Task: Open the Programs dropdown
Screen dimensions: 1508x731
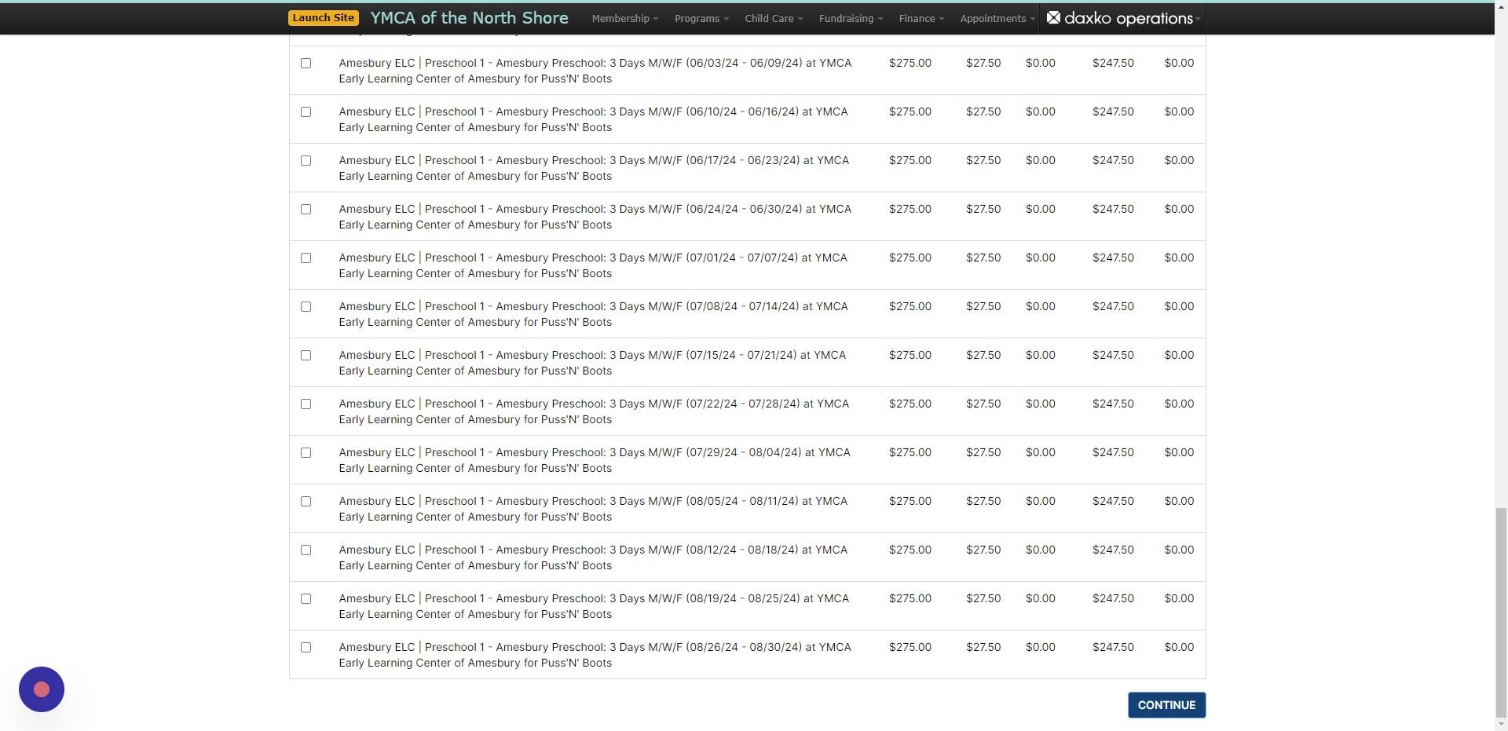Action: click(x=699, y=18)
